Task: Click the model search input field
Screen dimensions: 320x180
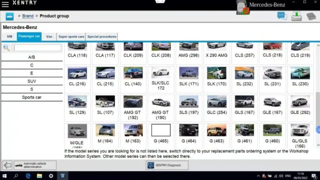Action: 37,48
